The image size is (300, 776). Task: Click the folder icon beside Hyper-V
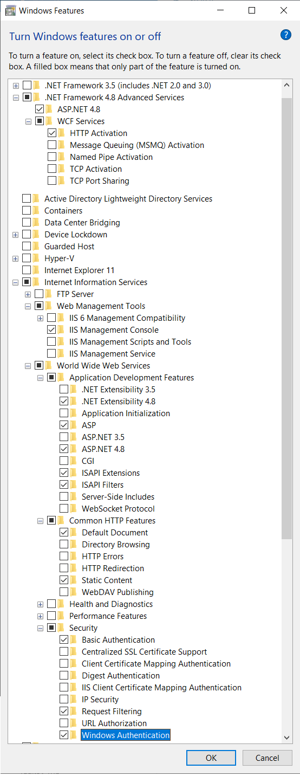(37, 258)
